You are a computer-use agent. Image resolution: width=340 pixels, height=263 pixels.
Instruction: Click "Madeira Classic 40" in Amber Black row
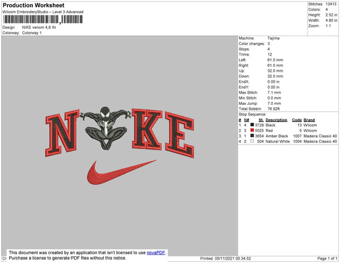coord(320,136)
